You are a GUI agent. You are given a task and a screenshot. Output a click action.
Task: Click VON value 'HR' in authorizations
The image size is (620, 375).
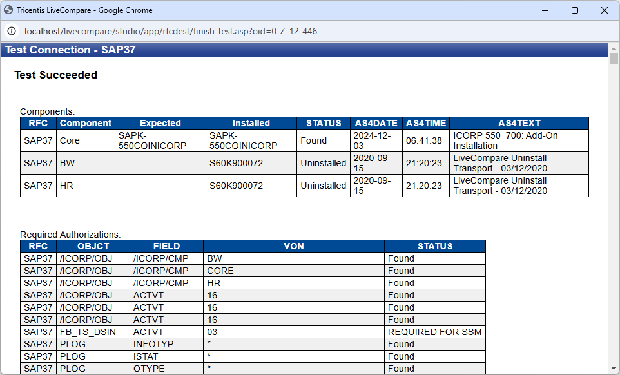click(294, 283)
